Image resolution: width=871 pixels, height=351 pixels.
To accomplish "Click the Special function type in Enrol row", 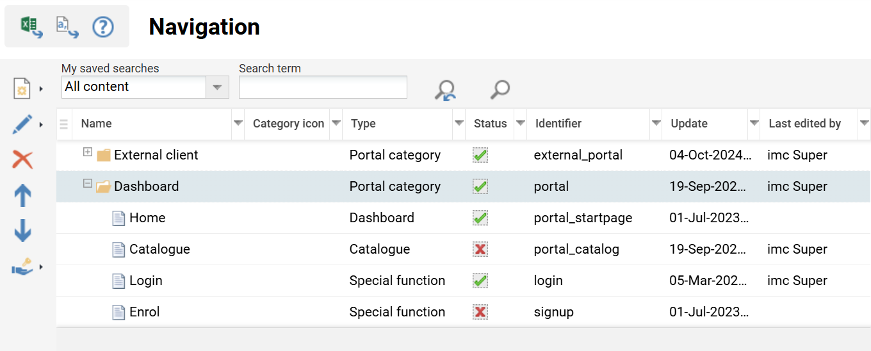I will tap(397, 312).
